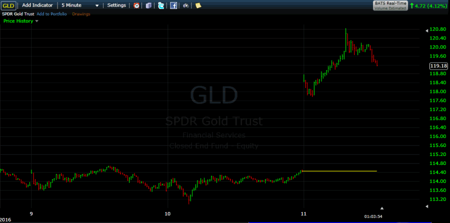Click the yellow previous-close line
This screenshot has height=223, width=450.
(x=339, y=171)
